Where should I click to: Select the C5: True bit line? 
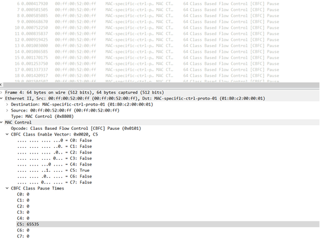tap(53, 170)
